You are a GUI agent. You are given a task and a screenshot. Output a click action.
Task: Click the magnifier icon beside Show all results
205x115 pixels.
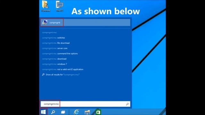(x=43, y=74)
